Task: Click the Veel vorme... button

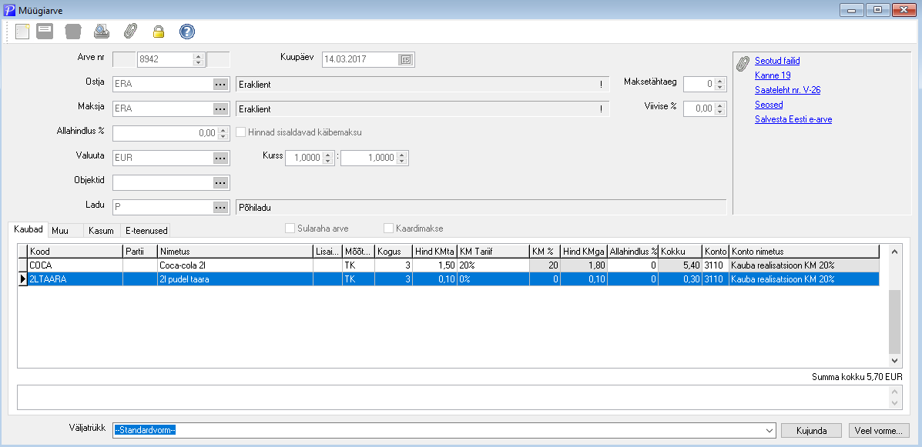Action: (880, 431)
